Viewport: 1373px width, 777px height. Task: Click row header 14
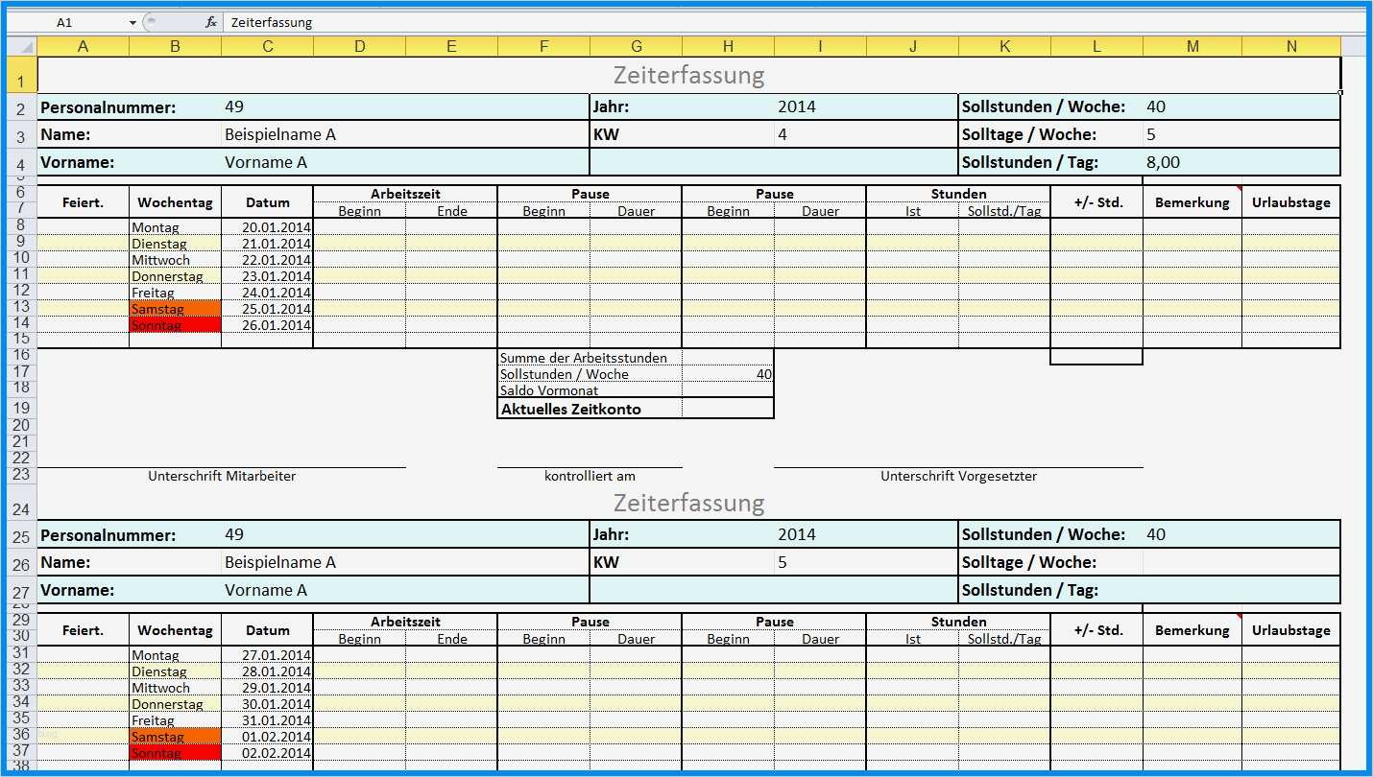21,322
